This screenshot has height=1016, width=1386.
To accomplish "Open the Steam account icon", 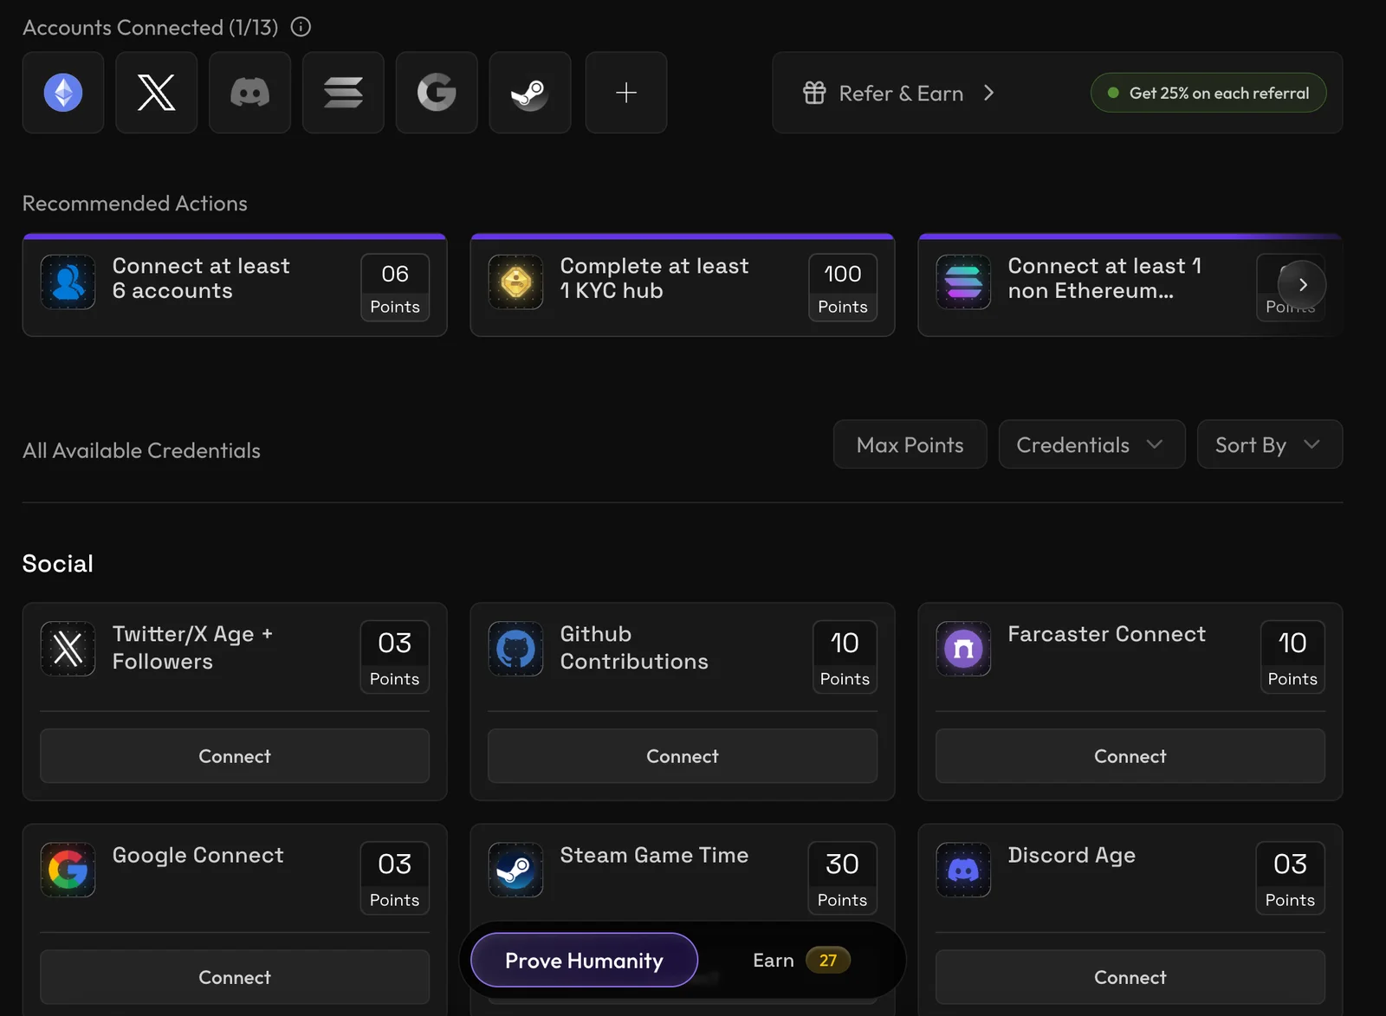I will 530,93.
